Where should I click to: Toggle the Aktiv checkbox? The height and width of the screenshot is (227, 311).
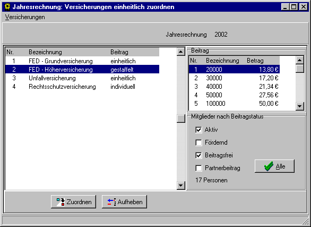click(198, 130)
